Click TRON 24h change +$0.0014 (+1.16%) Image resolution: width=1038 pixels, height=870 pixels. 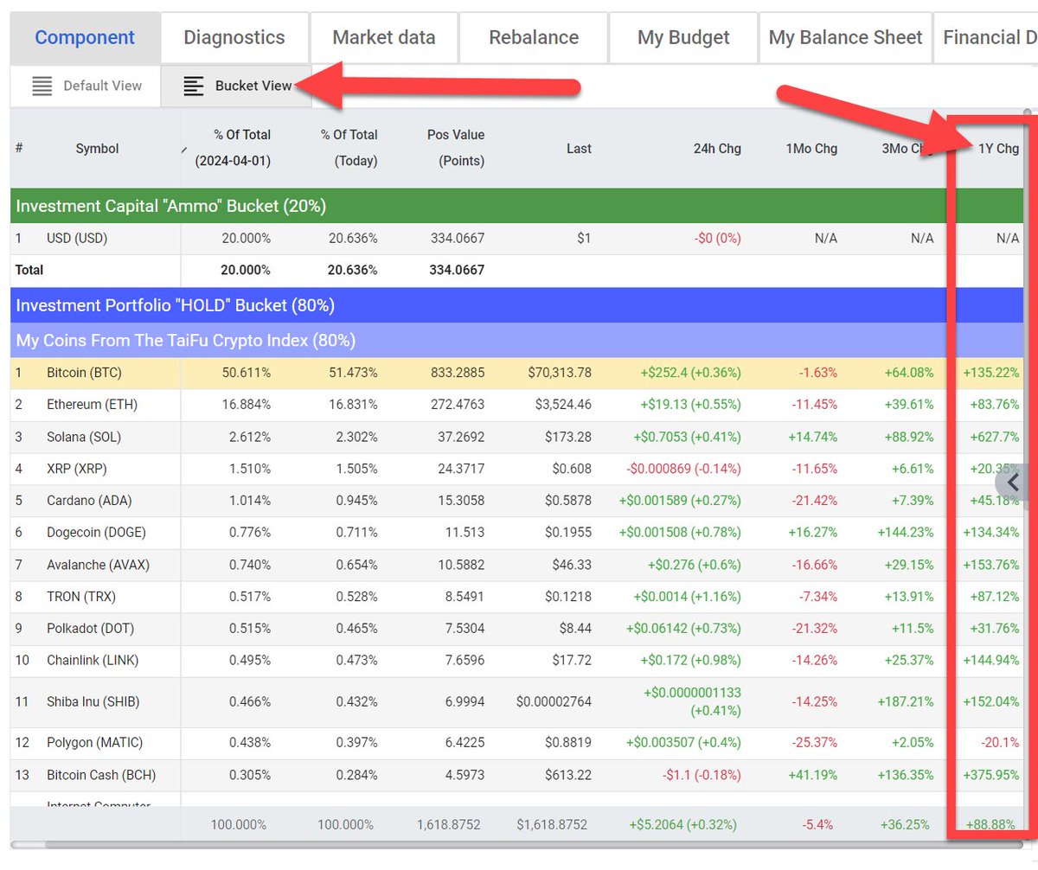coord(688,597)
